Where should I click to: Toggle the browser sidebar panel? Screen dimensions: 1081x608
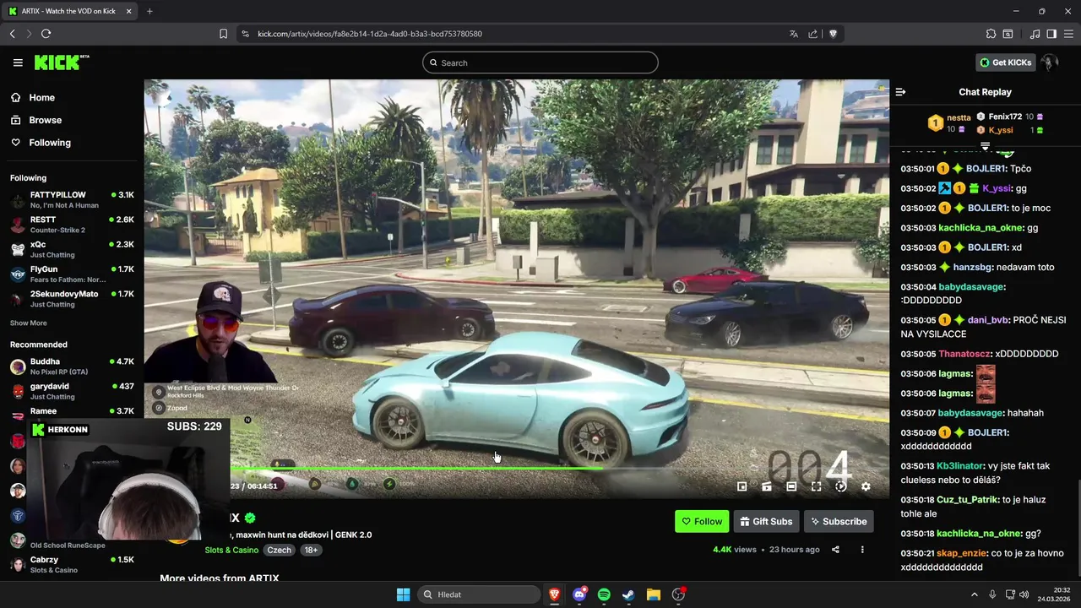point(1051,34)
